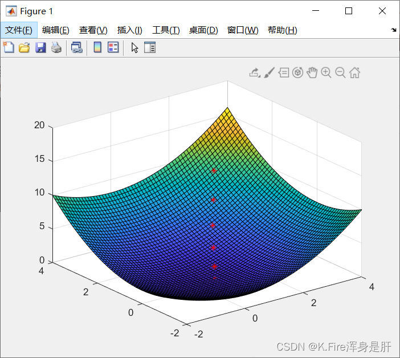The image size is (400, 358).
Task: Insert a legend from the toolbar
Action: [x=113, y=47]
